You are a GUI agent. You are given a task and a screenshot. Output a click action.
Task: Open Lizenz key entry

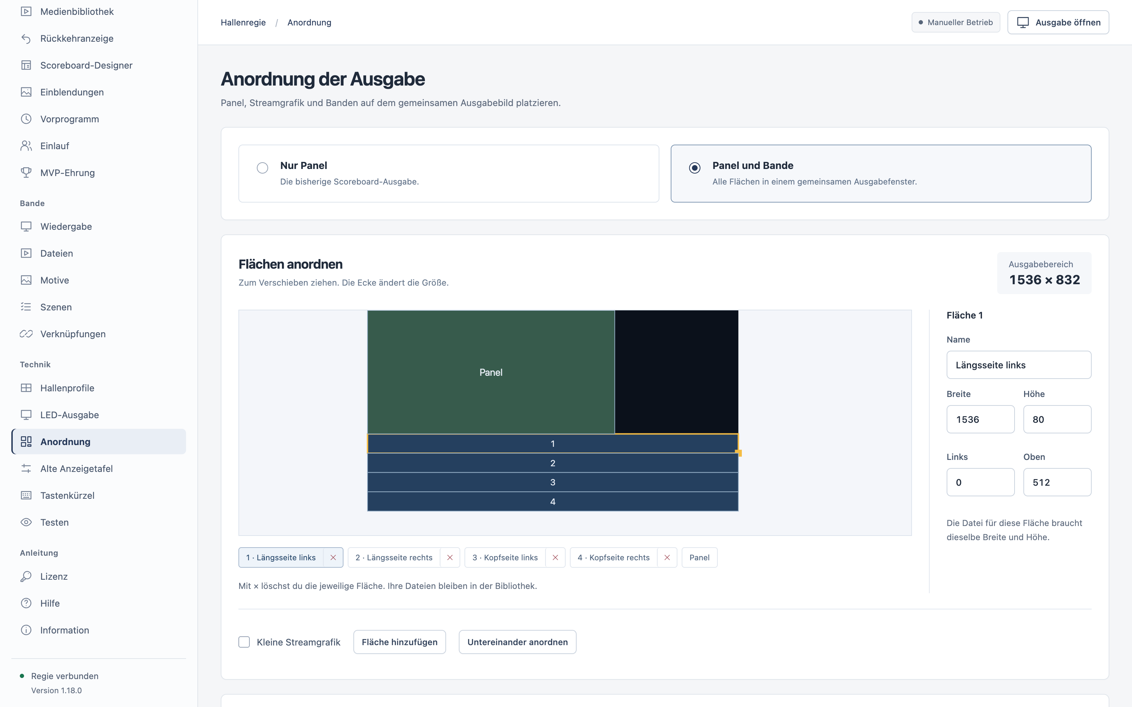(99, 577)
